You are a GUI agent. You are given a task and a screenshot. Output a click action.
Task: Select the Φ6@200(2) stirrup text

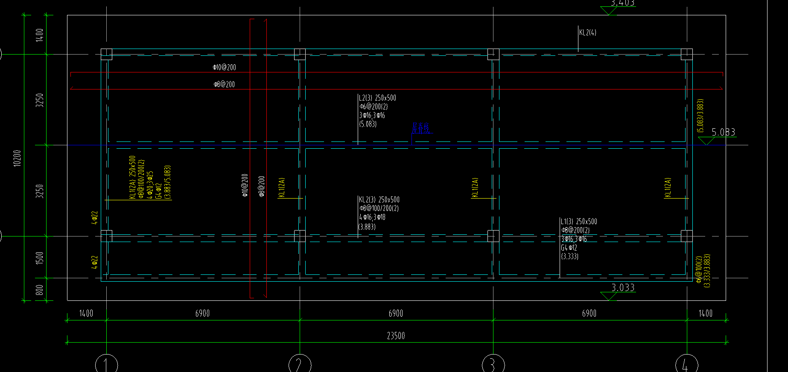click(x=374, y=107)
